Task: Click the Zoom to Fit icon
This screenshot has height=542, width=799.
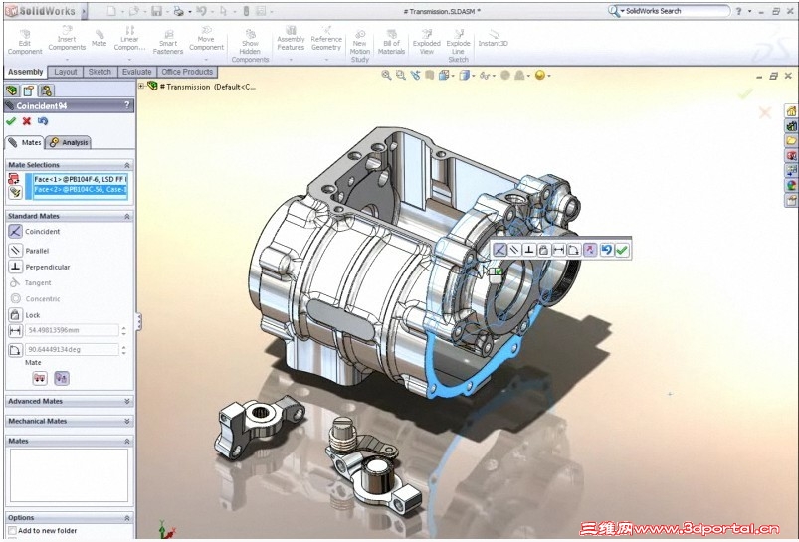Action: point(386,76)
